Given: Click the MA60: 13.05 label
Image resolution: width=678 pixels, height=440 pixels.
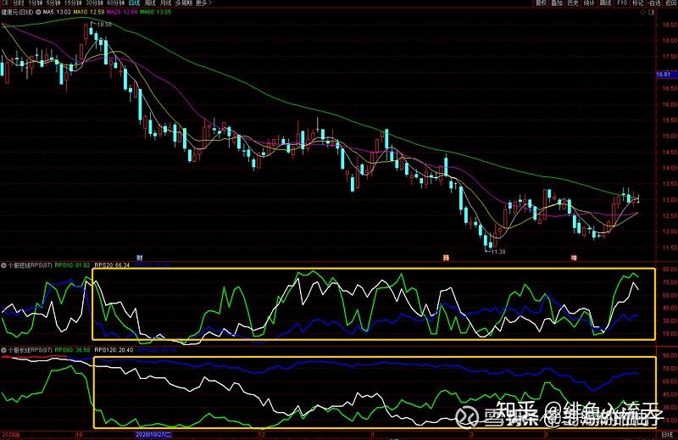Looking at the screenshot, I should pyautogui.click(x=155, y=12).
